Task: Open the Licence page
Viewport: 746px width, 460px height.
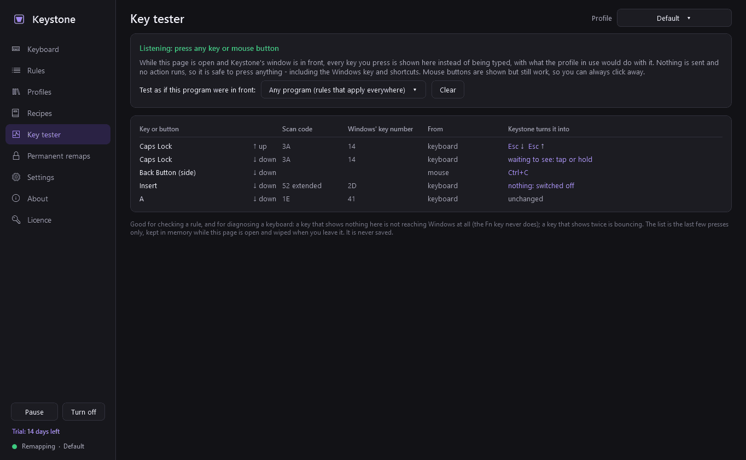Action: tap(58, 220)
